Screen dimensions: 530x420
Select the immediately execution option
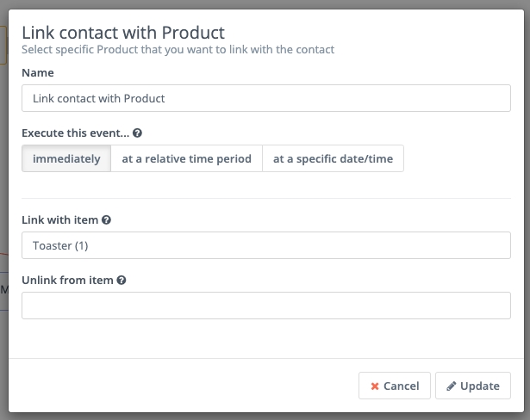(66, 158)
